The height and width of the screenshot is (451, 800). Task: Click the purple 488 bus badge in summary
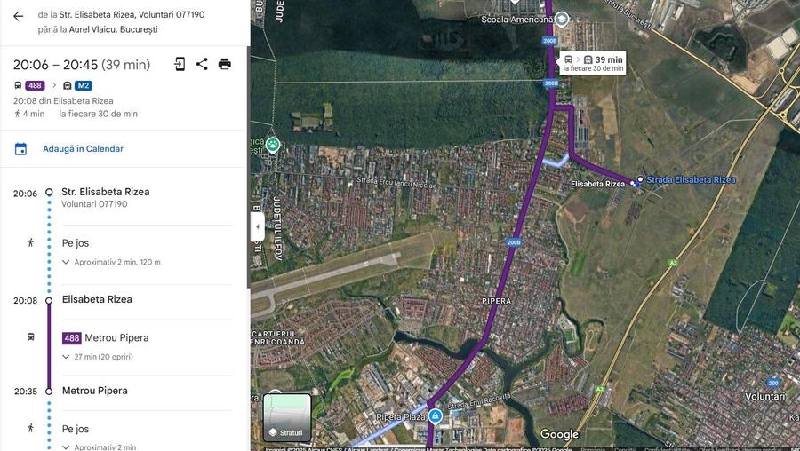point(35,86)
